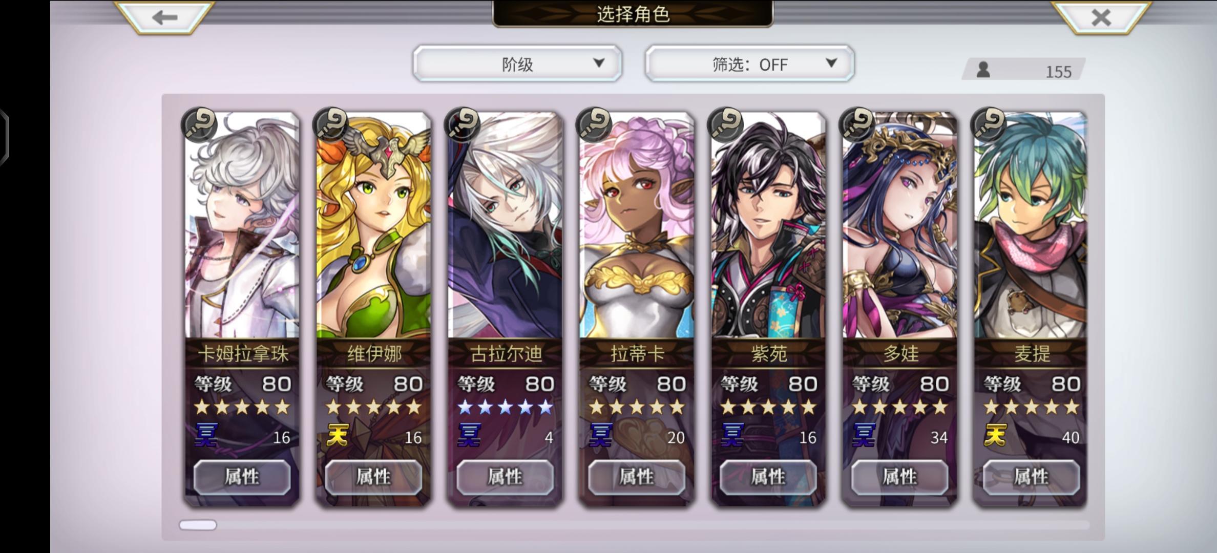
Task: Open 属性 for 卡姆拉拿珠
Action: [x=242, y=477]
